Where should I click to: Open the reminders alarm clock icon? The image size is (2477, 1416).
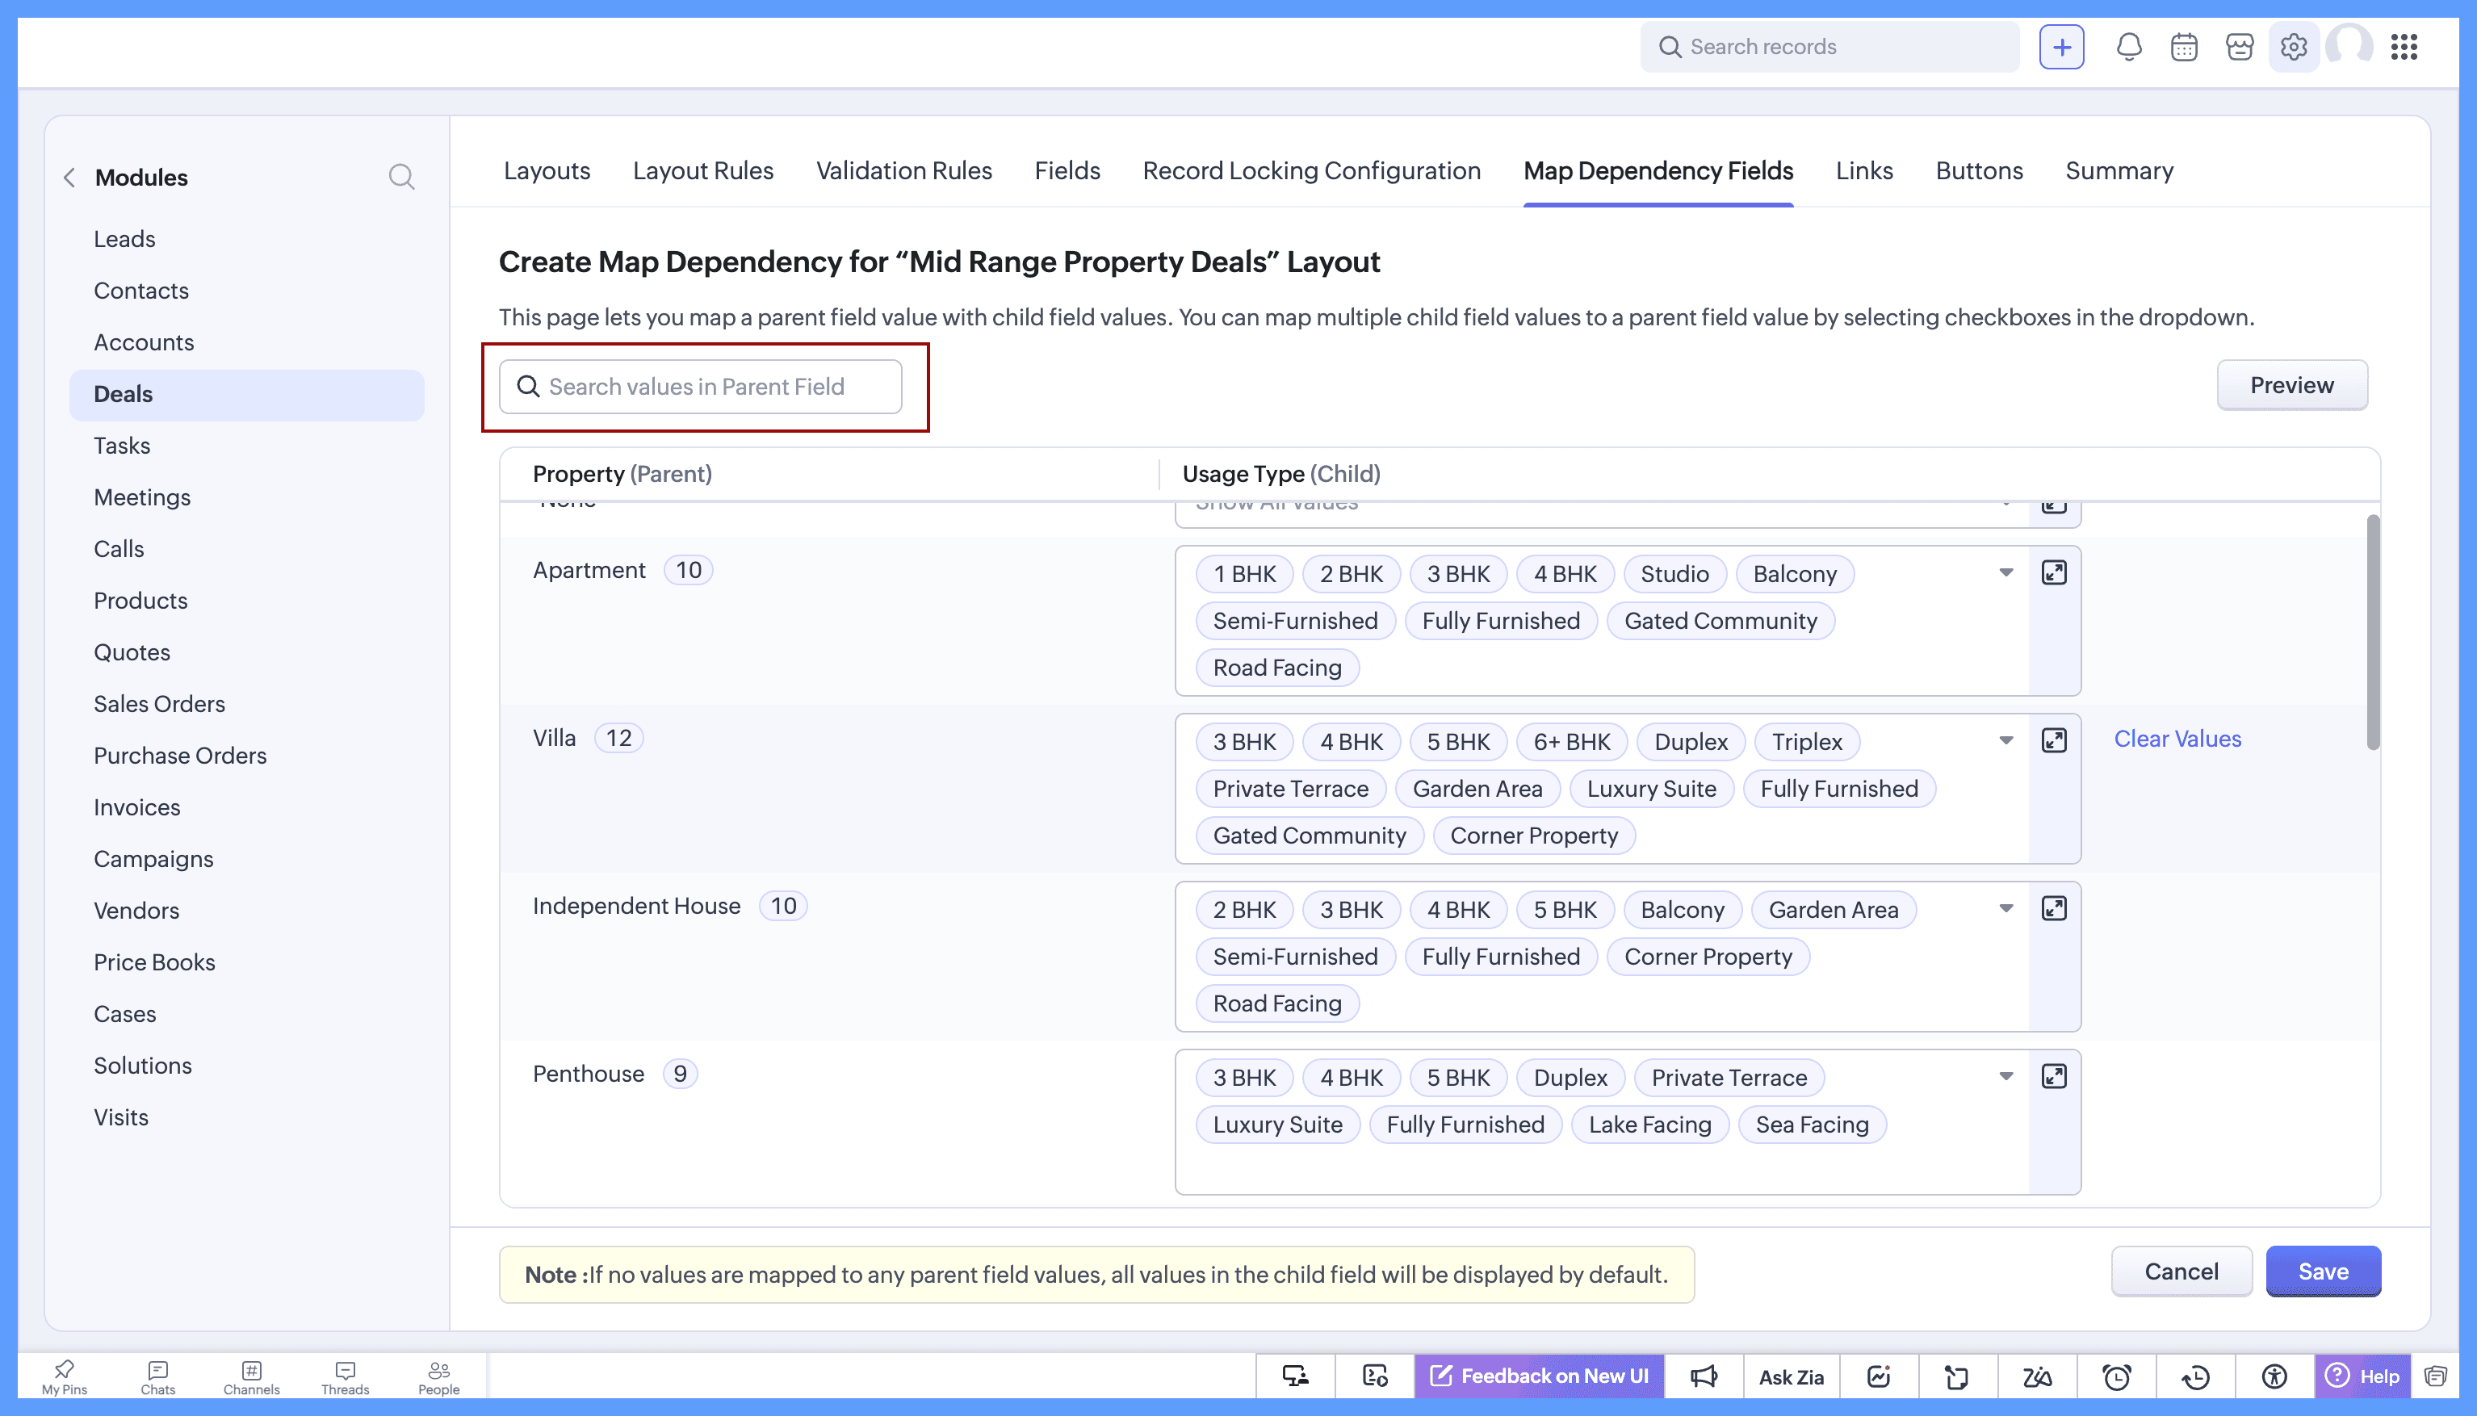click(2116, 1377)
